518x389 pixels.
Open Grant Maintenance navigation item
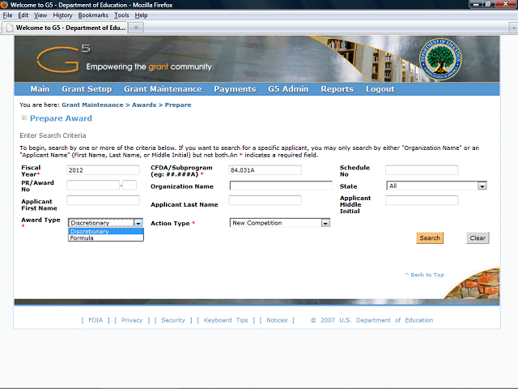tap(163, 89)
